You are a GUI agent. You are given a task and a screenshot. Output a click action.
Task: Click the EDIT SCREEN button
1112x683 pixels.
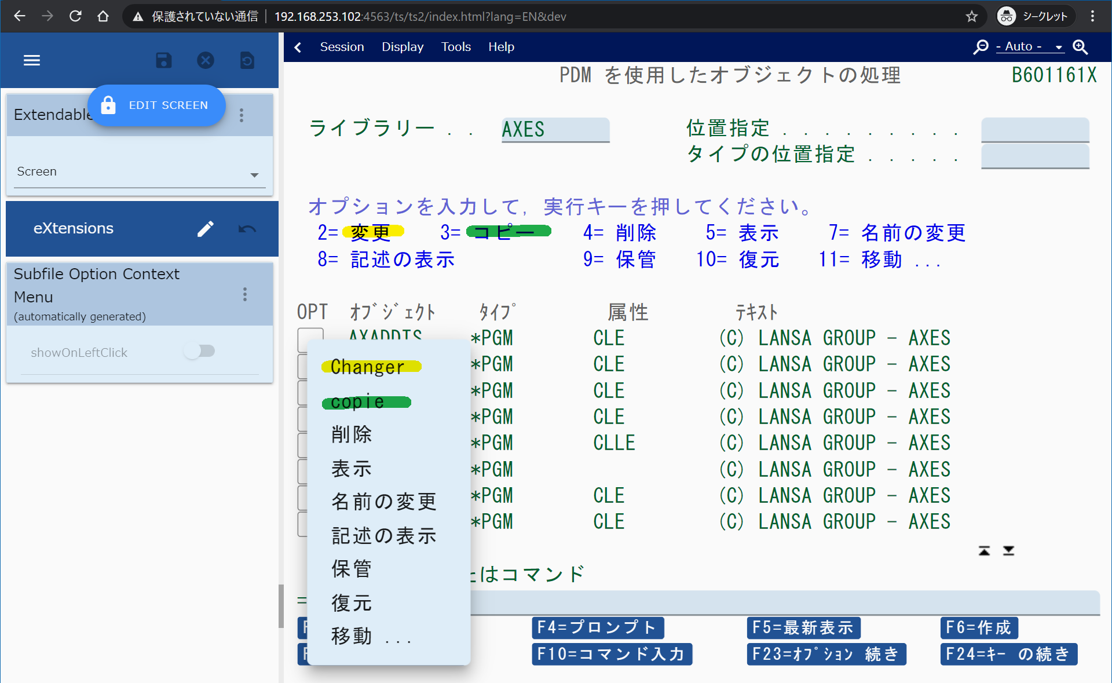(x=156, y=105)
